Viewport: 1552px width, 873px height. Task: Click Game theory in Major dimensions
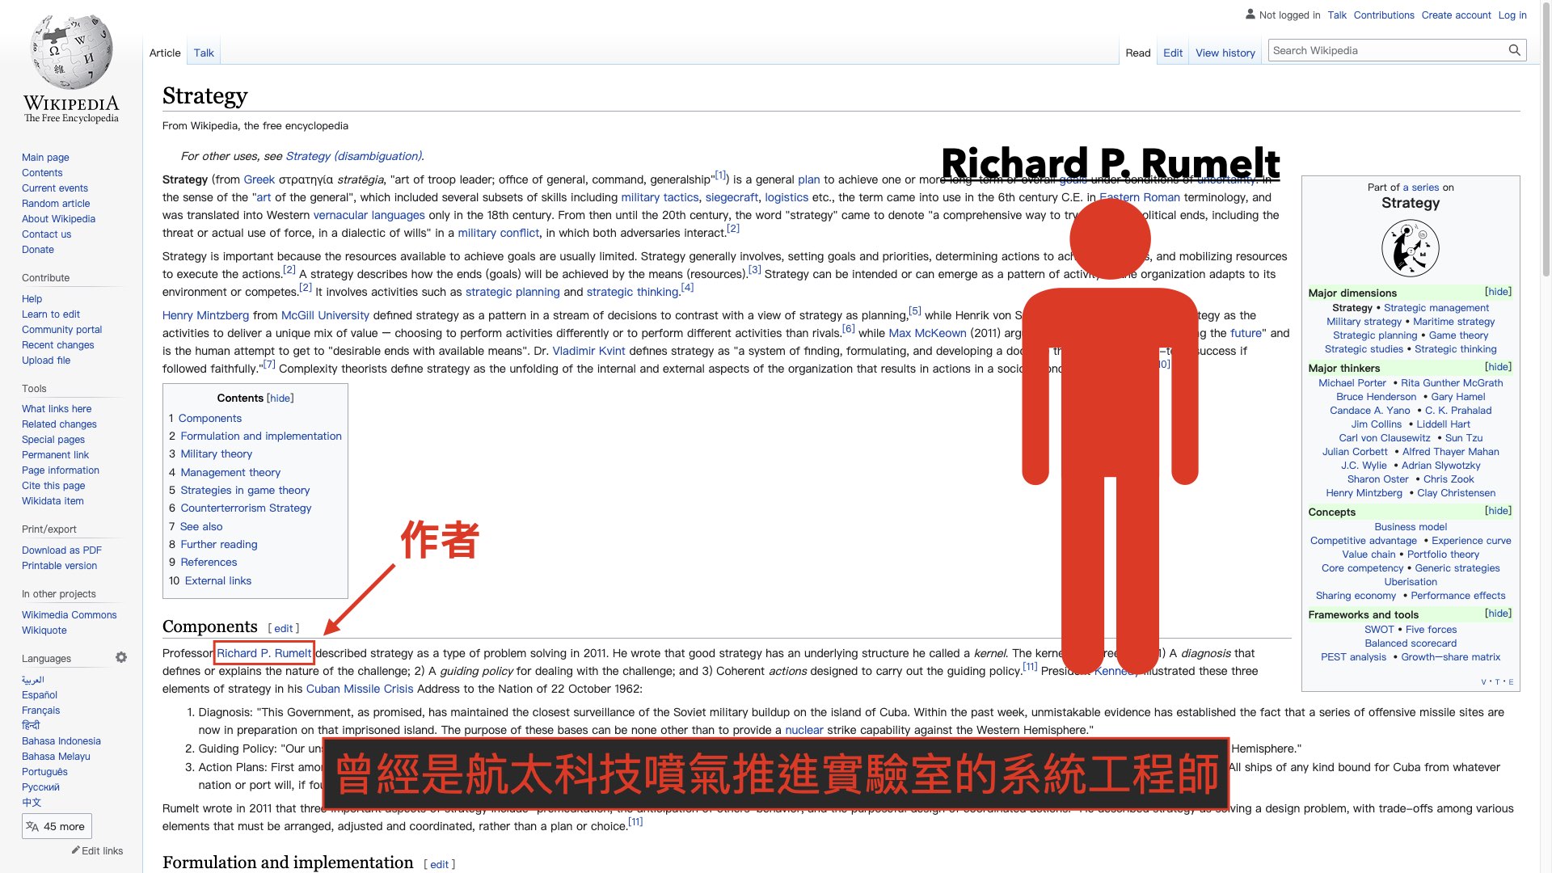(1458, 335)
